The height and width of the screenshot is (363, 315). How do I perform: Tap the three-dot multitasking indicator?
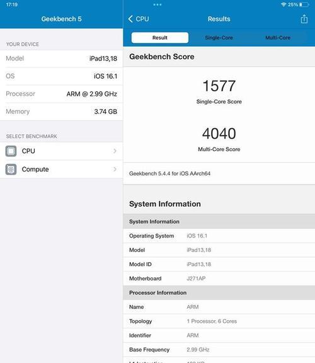[x=157, y=4]
